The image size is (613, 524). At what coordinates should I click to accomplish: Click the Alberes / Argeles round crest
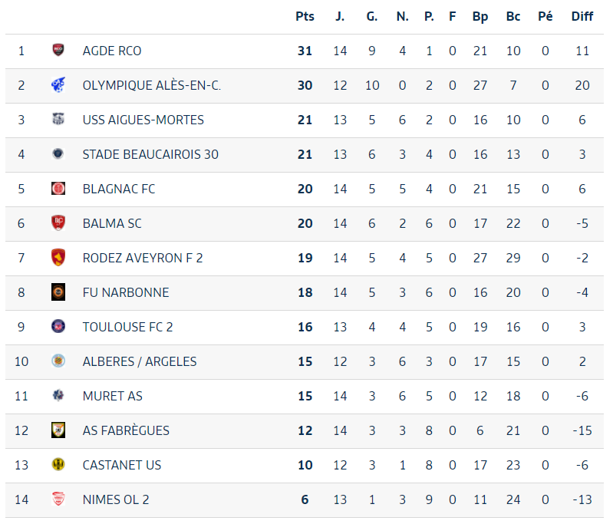click(x=58, y=361)
